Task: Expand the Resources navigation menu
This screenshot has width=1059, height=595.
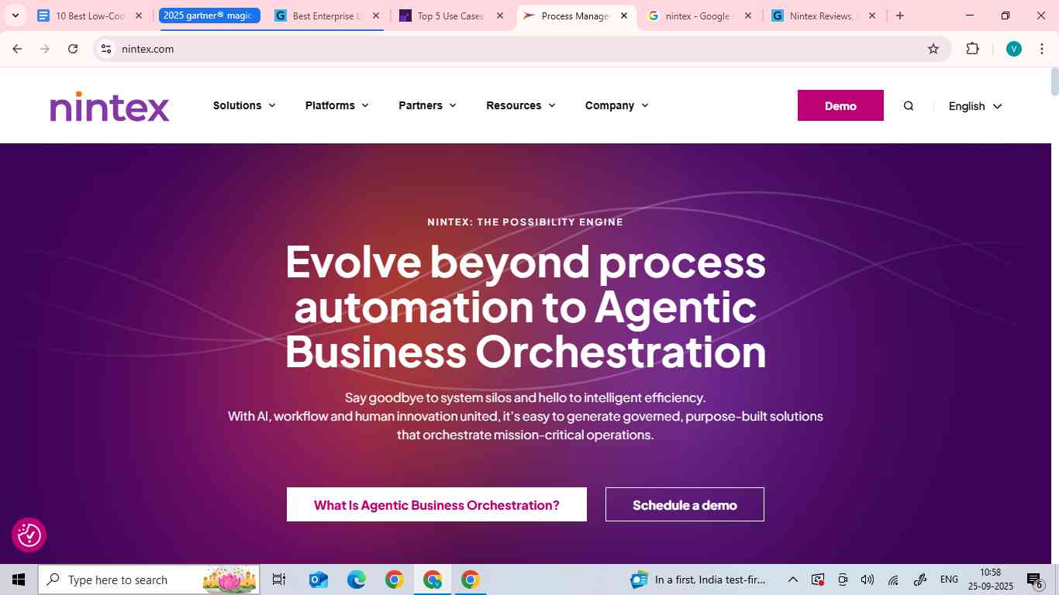Action: coord(521,105)
